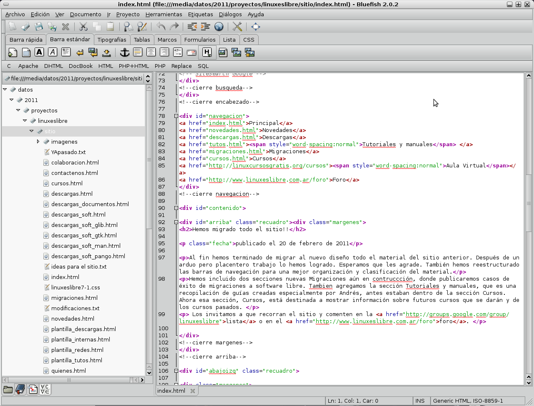
Task: Close the index.html document tab
Action: [192, 391]
